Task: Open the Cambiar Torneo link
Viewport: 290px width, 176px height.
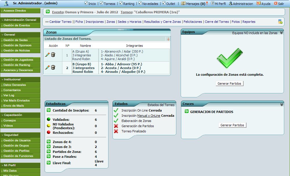Action: [x=60, y=22]
